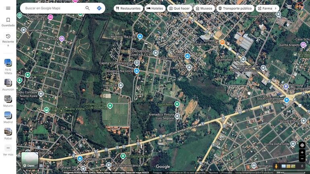
Task: Zoom in with the plus button
Action: coord(302,153)
